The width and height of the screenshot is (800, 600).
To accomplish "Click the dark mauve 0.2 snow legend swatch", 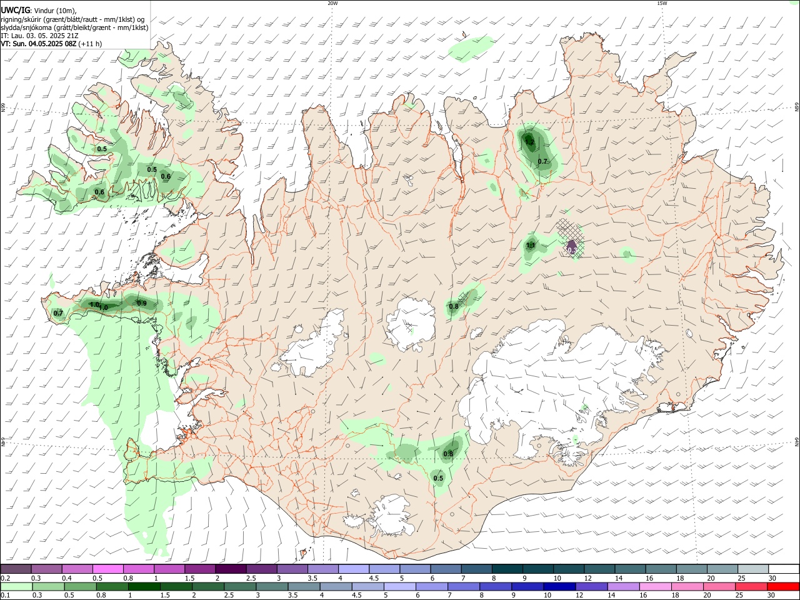I will click(16, 569).
